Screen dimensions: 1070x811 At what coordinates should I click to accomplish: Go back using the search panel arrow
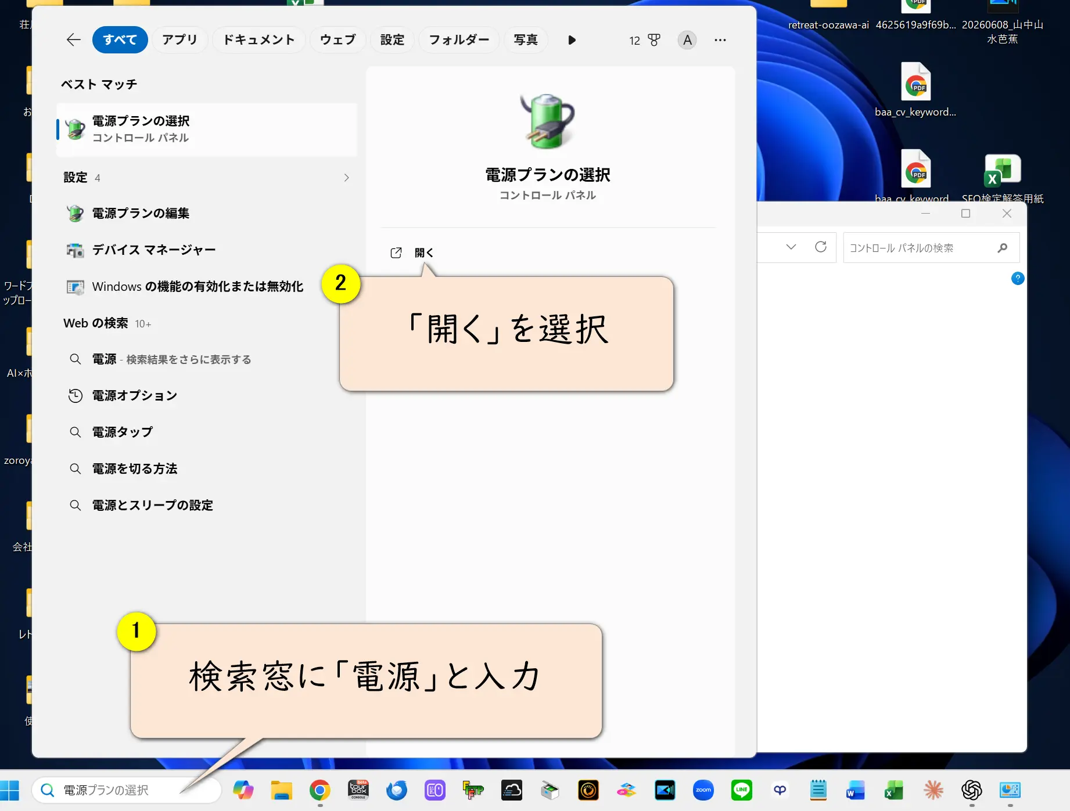73,39
